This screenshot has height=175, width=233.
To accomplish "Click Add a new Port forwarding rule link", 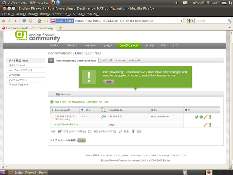I will coord(82,102).
